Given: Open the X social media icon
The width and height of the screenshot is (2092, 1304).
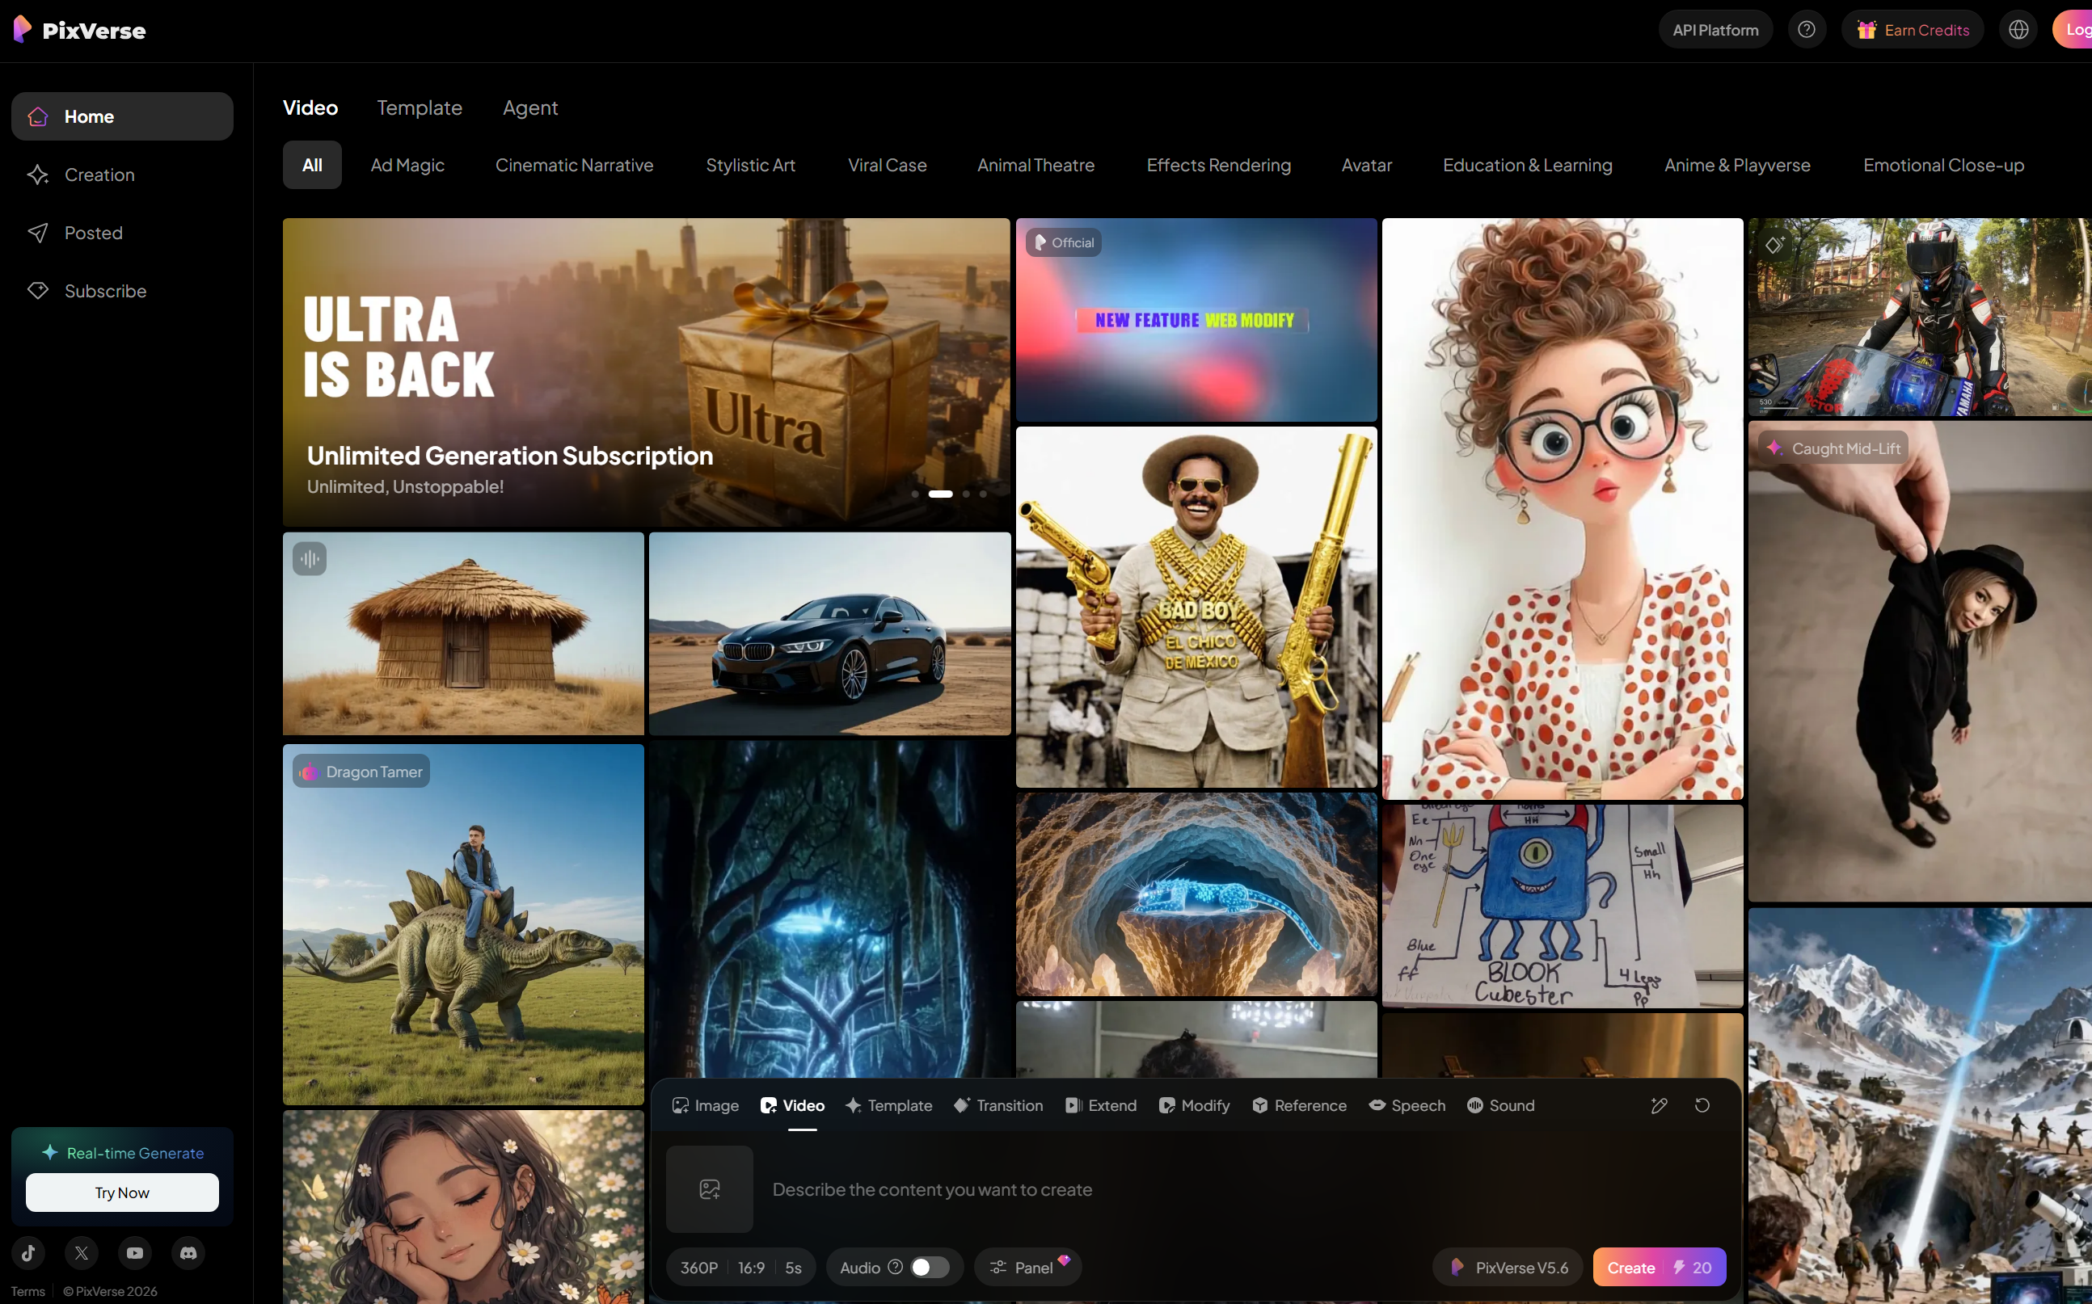Looking at the screenshot, I should pos(82,1252).
